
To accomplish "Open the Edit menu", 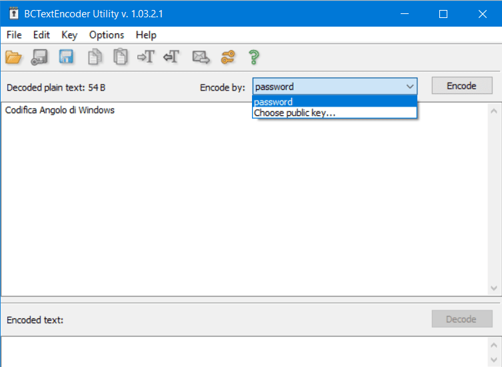I will click(x=41, y=35).
